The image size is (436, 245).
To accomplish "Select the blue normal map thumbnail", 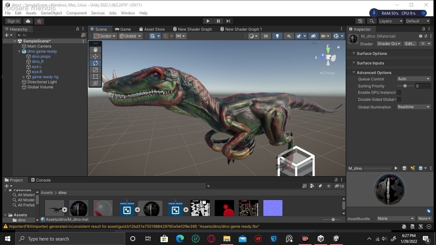I will [x=273, y=208].
